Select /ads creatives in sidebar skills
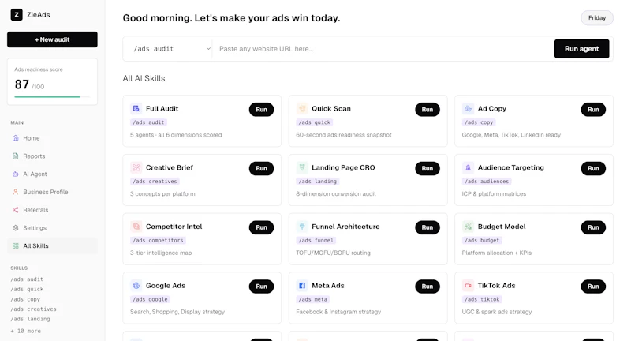 (x=33, y=309)
